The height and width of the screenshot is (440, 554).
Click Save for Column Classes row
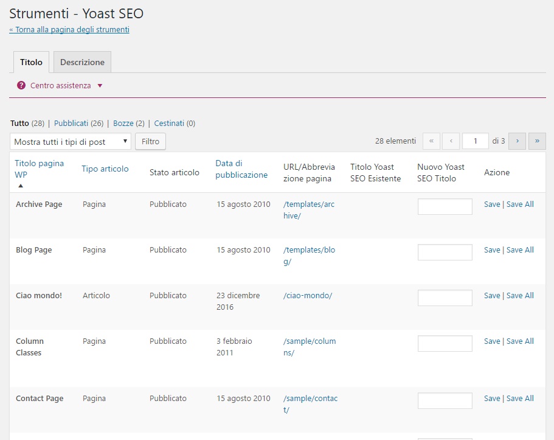[492, 341]
